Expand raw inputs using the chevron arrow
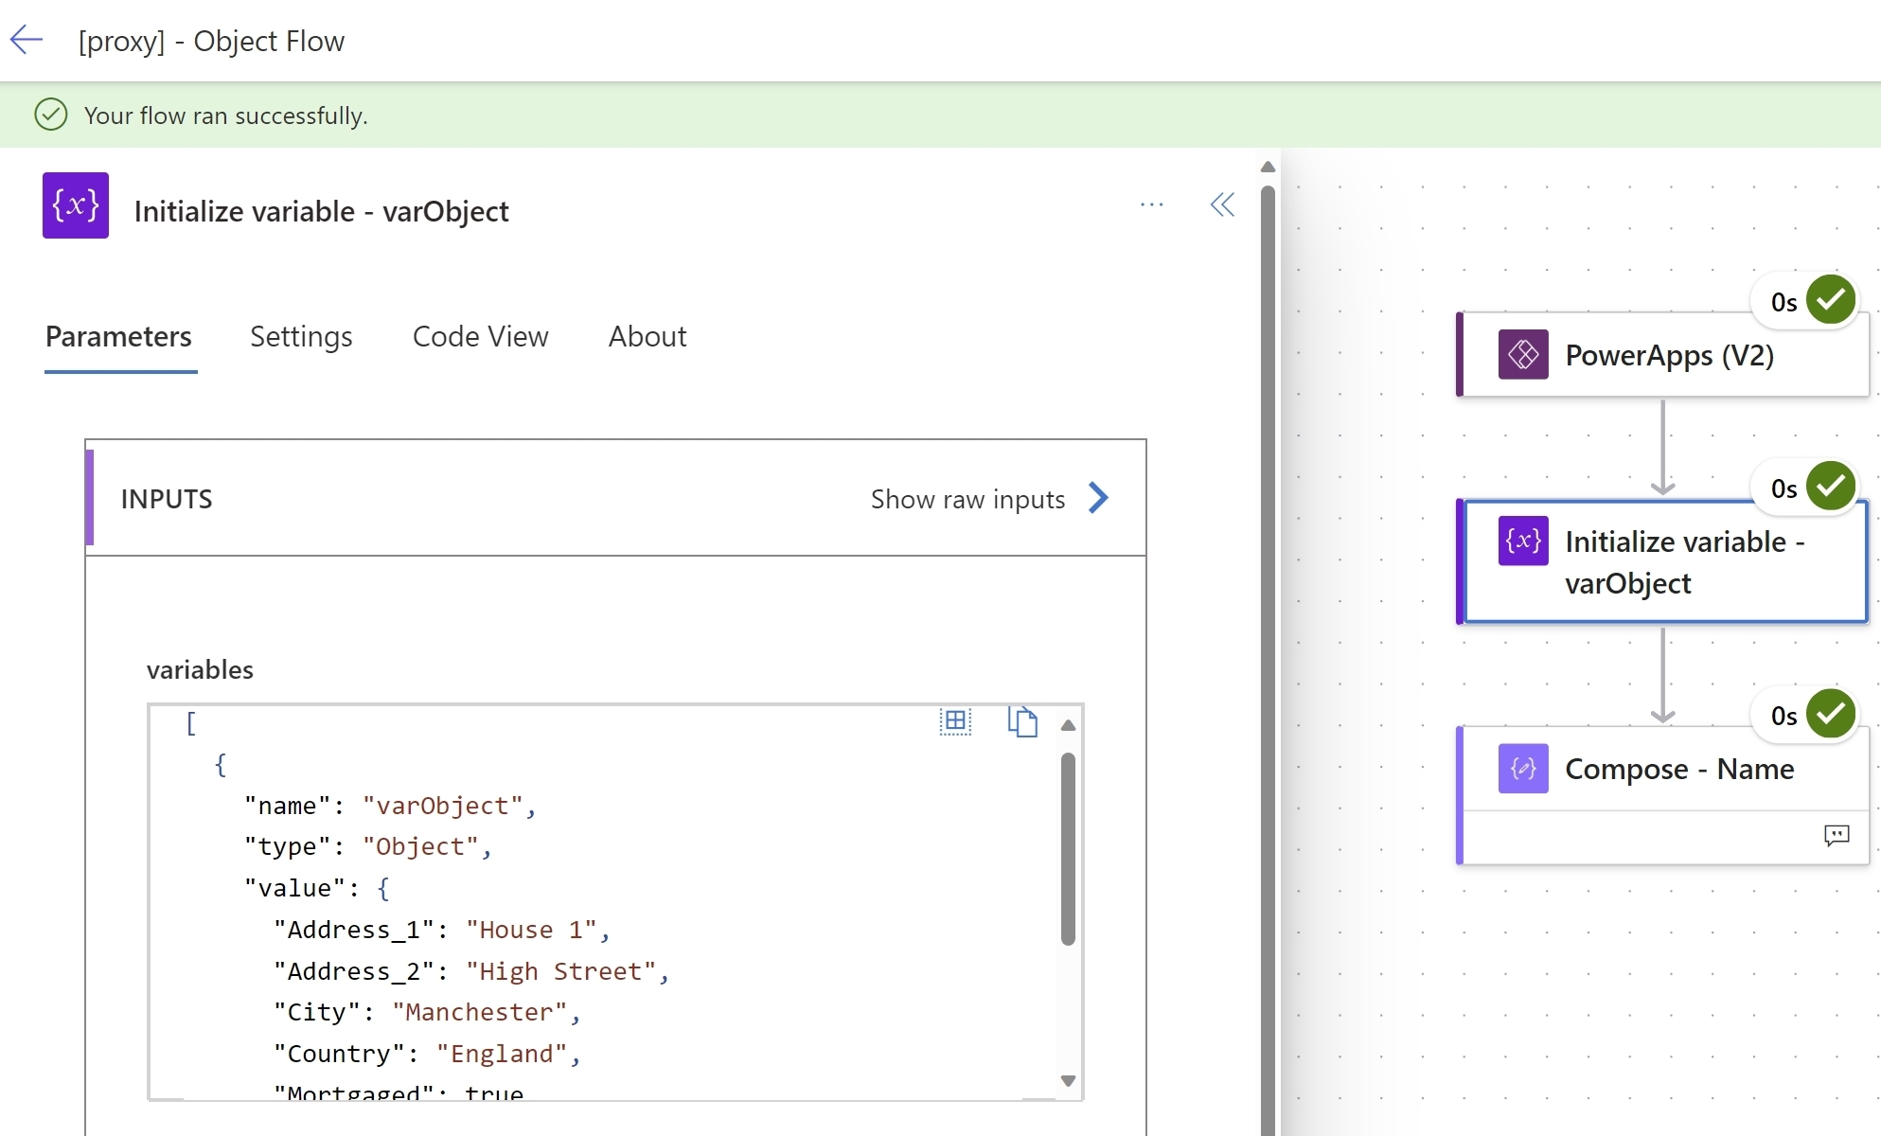1881x1136 pixels. pos(1099,498)
